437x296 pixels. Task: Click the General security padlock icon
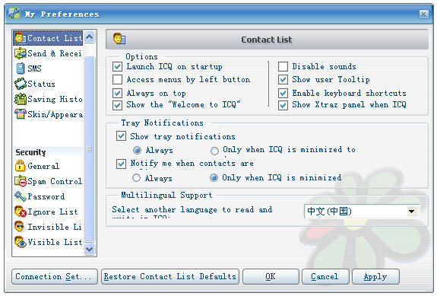[20, 166]
